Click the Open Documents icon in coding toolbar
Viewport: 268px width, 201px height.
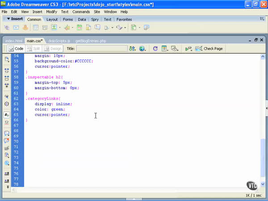click(7, 59)
